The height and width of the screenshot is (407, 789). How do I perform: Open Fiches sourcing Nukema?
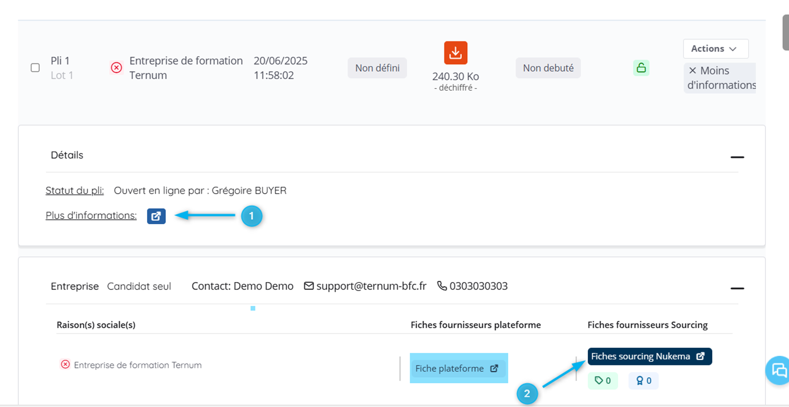coord(649,356)
